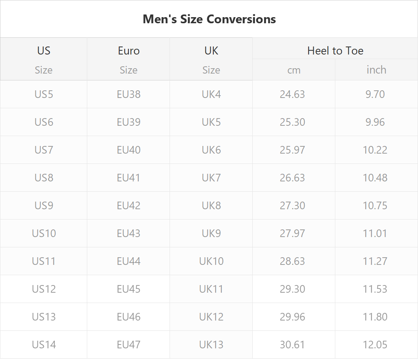Select the UK11 cell
This screenshot has height=359, width=418.
tap(211, 289)
